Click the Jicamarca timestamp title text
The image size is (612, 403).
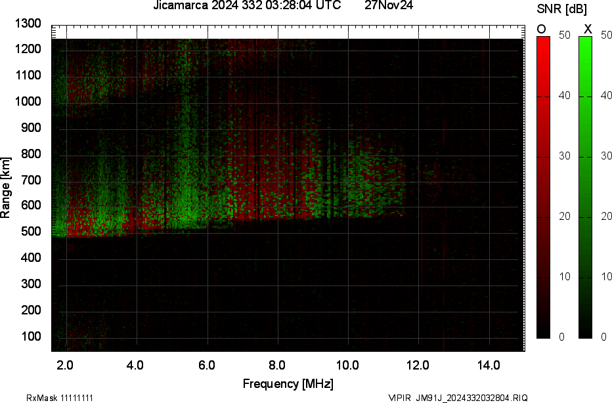point(247,6)
